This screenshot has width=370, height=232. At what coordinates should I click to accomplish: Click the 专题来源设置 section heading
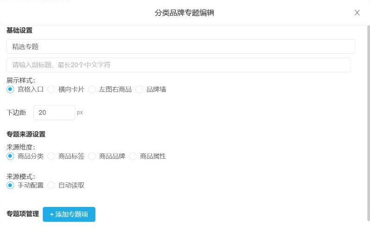click(x=26, y=135)
